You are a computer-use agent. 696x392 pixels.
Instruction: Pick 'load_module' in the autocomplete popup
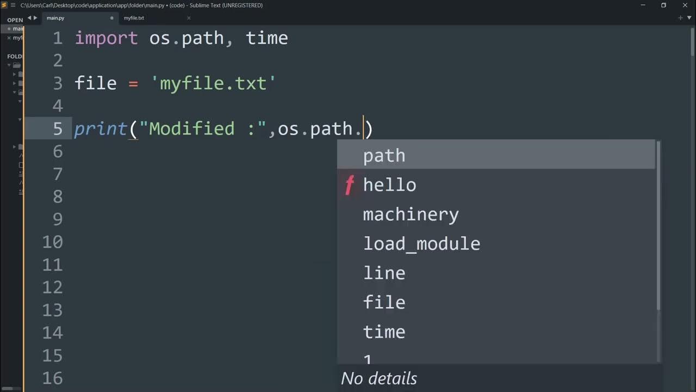pos(421,244)
